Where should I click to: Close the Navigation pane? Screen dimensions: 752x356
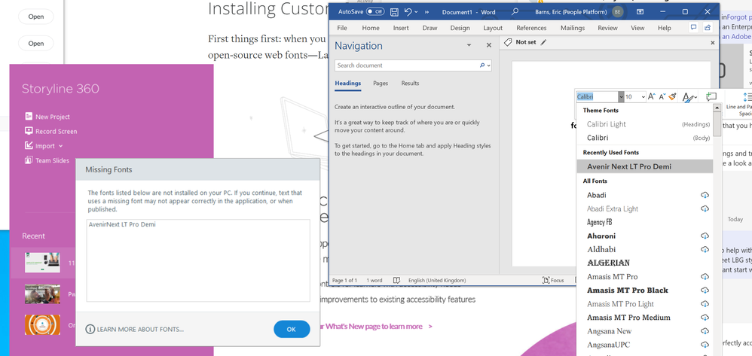[489, 45]
